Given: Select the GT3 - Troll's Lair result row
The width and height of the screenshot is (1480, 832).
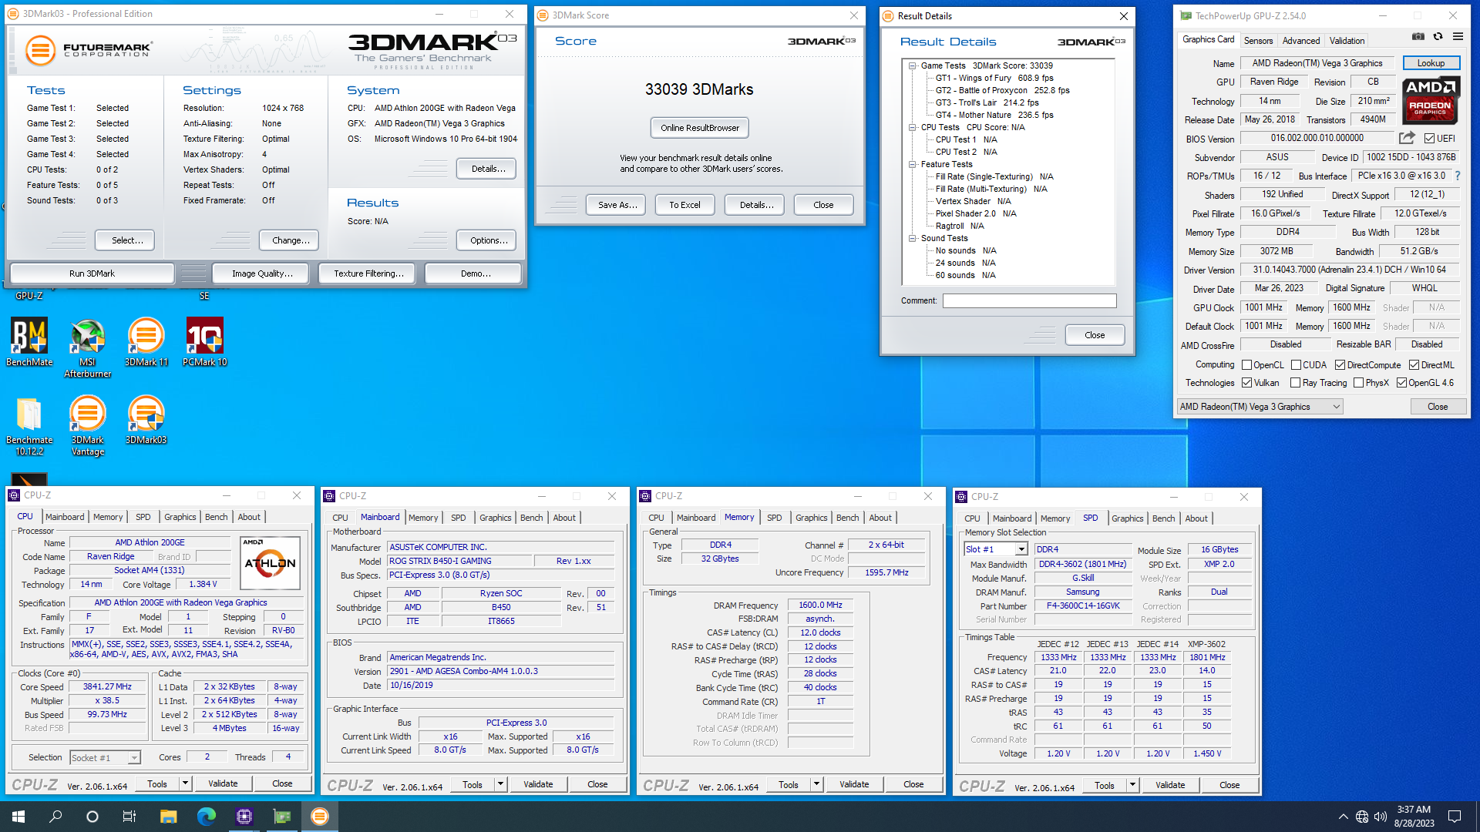Looking at the screenshot, I should point(987,102).
